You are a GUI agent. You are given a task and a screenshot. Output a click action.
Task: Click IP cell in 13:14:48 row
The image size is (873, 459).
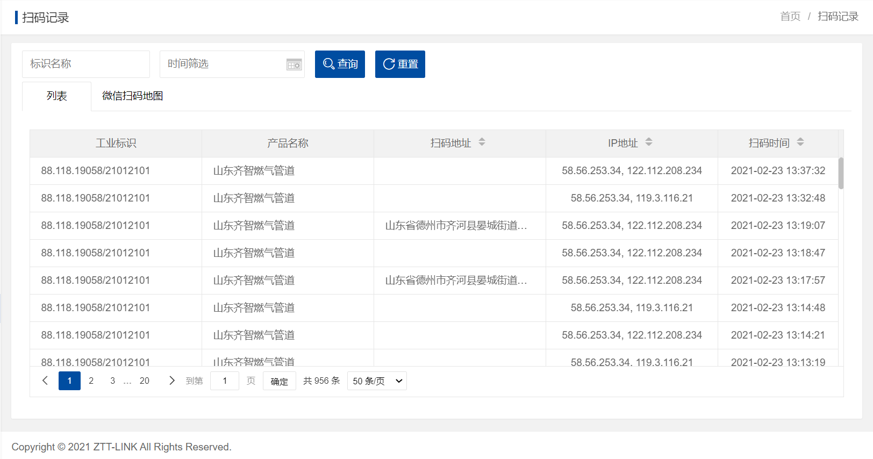point(632,308)
